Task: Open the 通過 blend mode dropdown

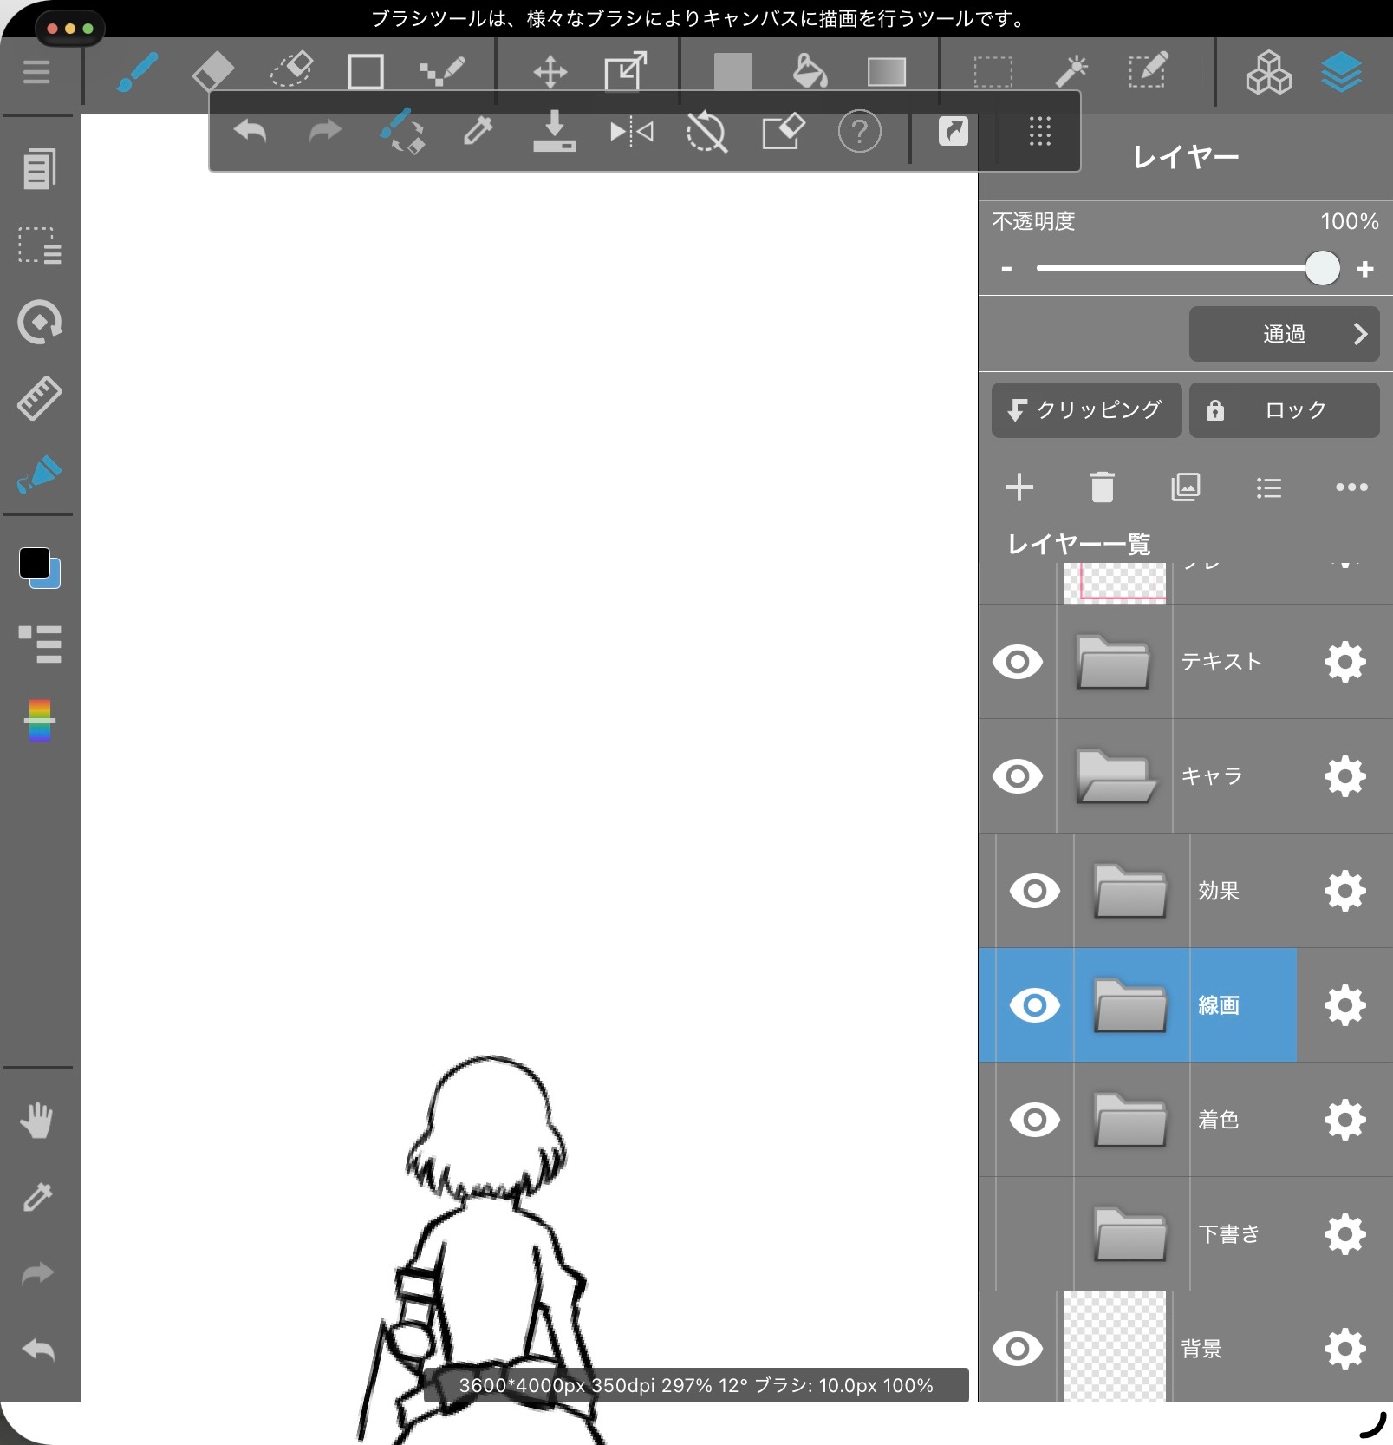Action: click(1284, 334)
